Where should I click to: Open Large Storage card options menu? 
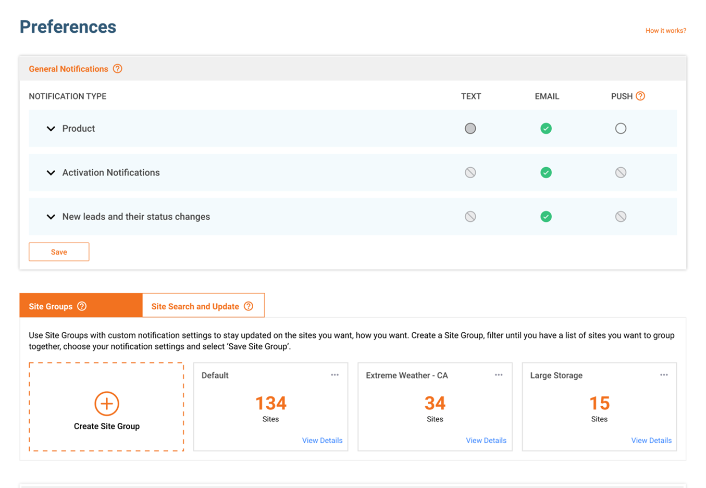click(x=664, y=375)
